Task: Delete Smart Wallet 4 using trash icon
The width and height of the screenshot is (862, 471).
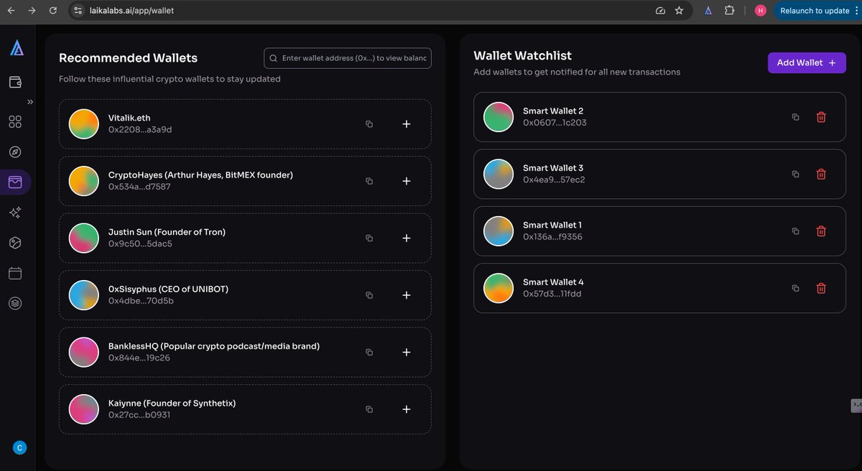Action: tap(821, 288)
